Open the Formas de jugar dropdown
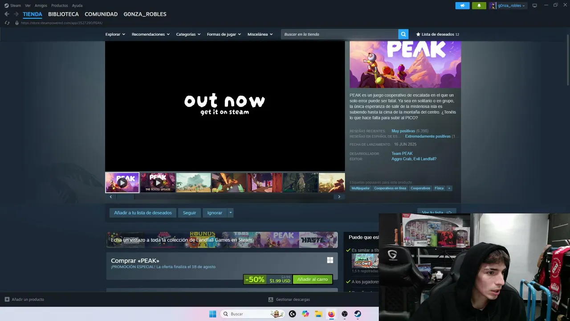 (x=224, y=34)
